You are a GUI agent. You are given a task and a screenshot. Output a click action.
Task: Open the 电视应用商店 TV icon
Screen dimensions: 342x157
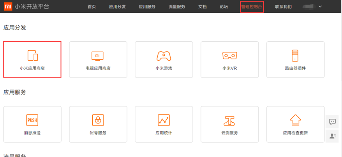point(98,55)
